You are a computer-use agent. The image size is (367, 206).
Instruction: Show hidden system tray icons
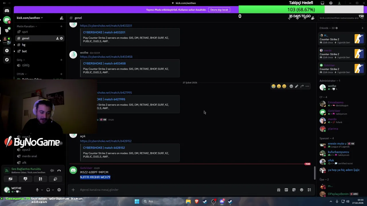tap(331, 201)
